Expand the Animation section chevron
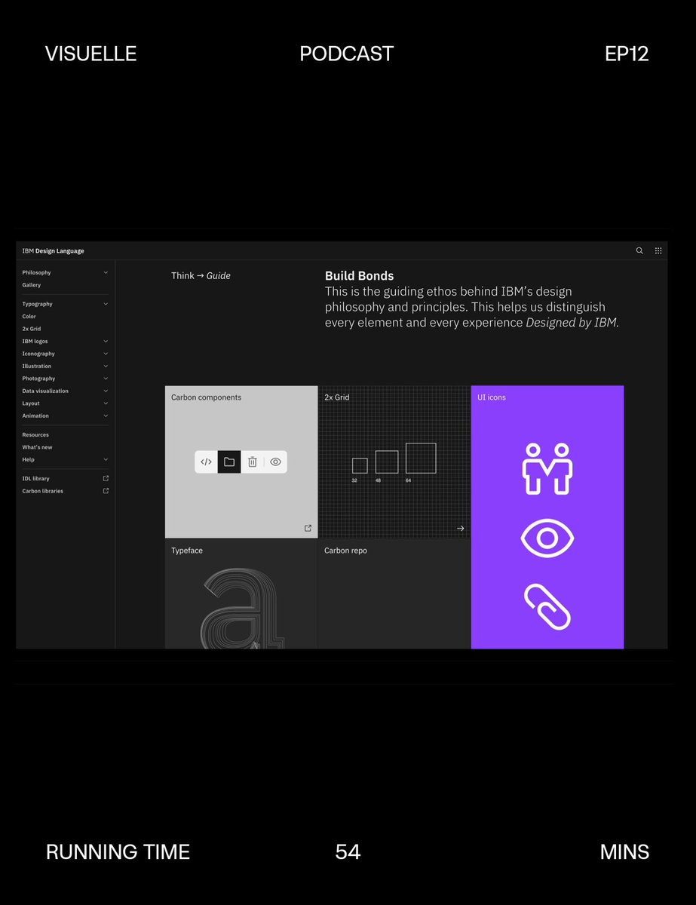Image resolution: width=696 pixels, height=905 pixels. point(106,416)
